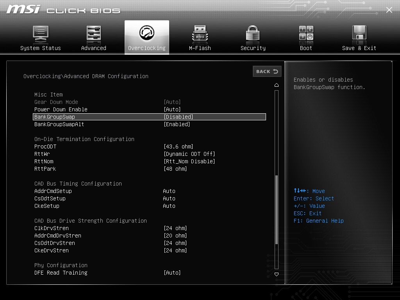400x300 pixels.
Task: Select the DFE Read Training setting
Action: [x=61, y=273]
